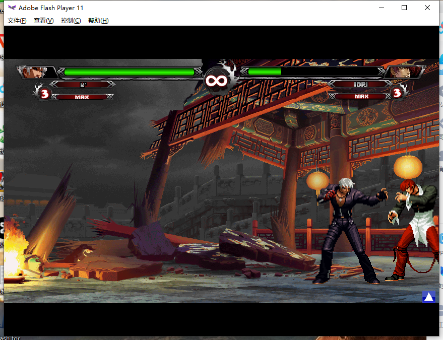Click the MAX power gauge below IORI name
Image resolution: width=443 pixels, height=340 pixels.
[361, 96]
